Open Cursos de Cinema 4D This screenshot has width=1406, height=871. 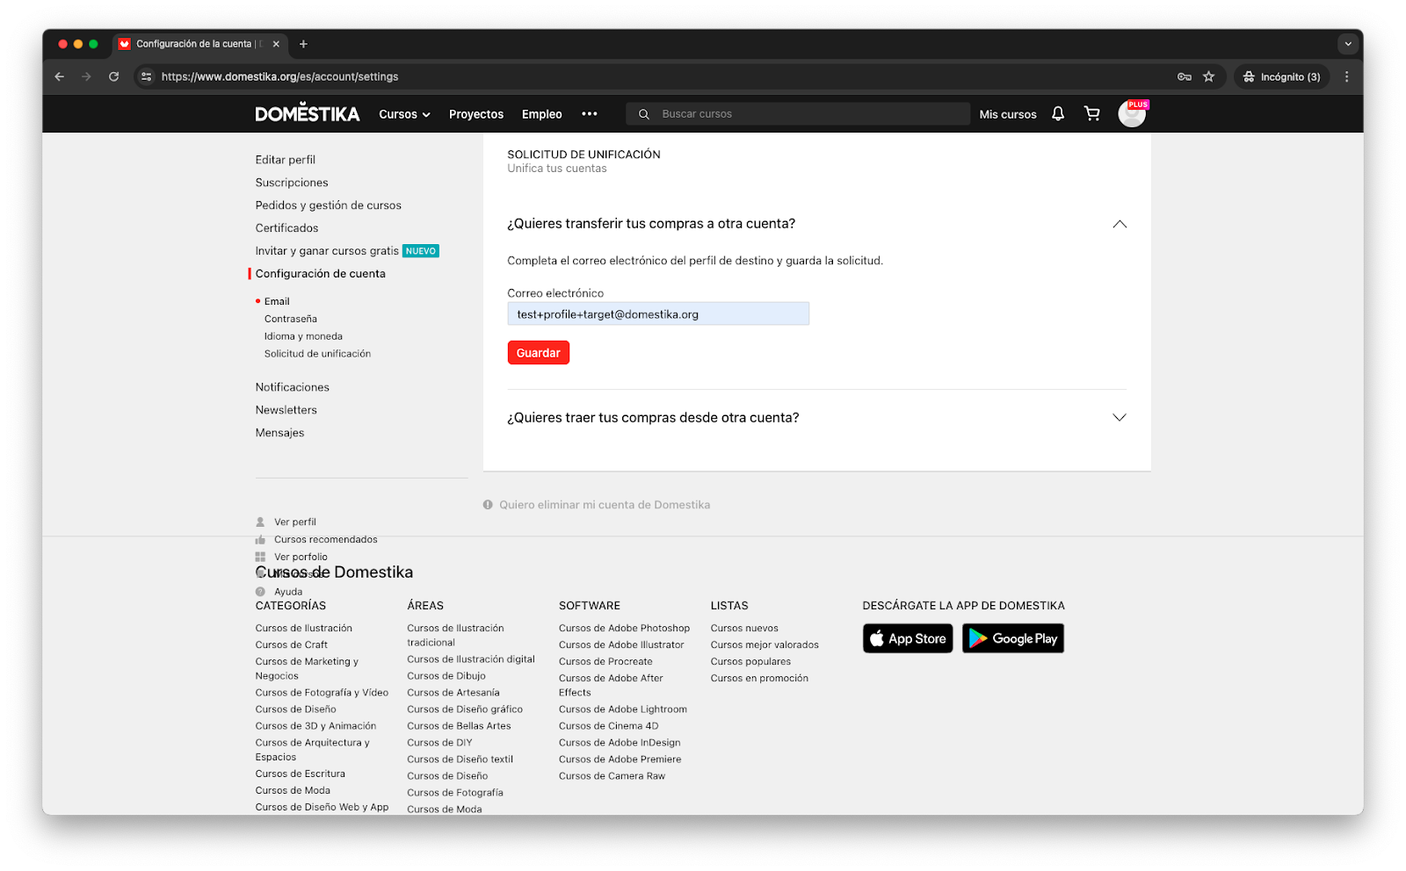pyautogui.click(x=608, y=726)
